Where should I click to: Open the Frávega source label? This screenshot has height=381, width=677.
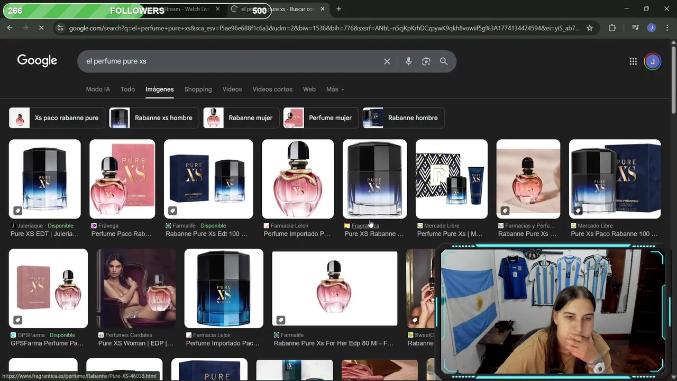point(108,226)
